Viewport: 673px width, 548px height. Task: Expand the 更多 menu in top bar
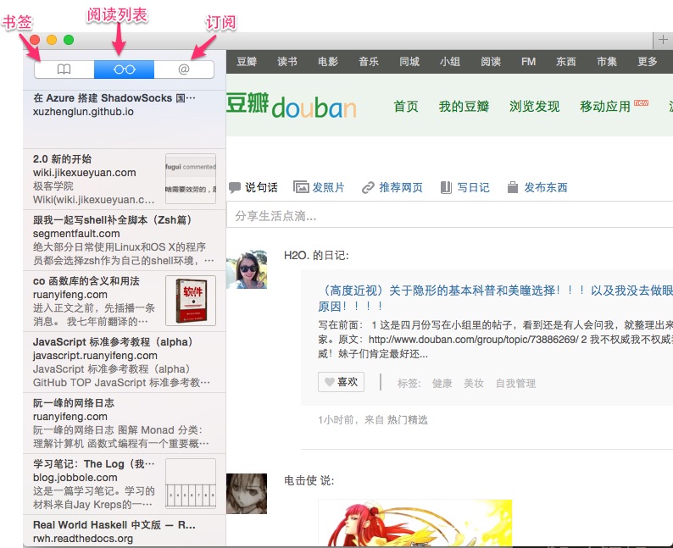[x=648, y=62]
